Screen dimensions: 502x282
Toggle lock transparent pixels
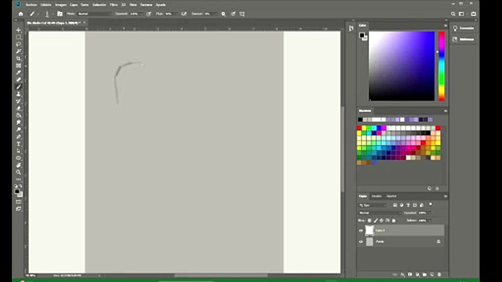tap(370, 221)
